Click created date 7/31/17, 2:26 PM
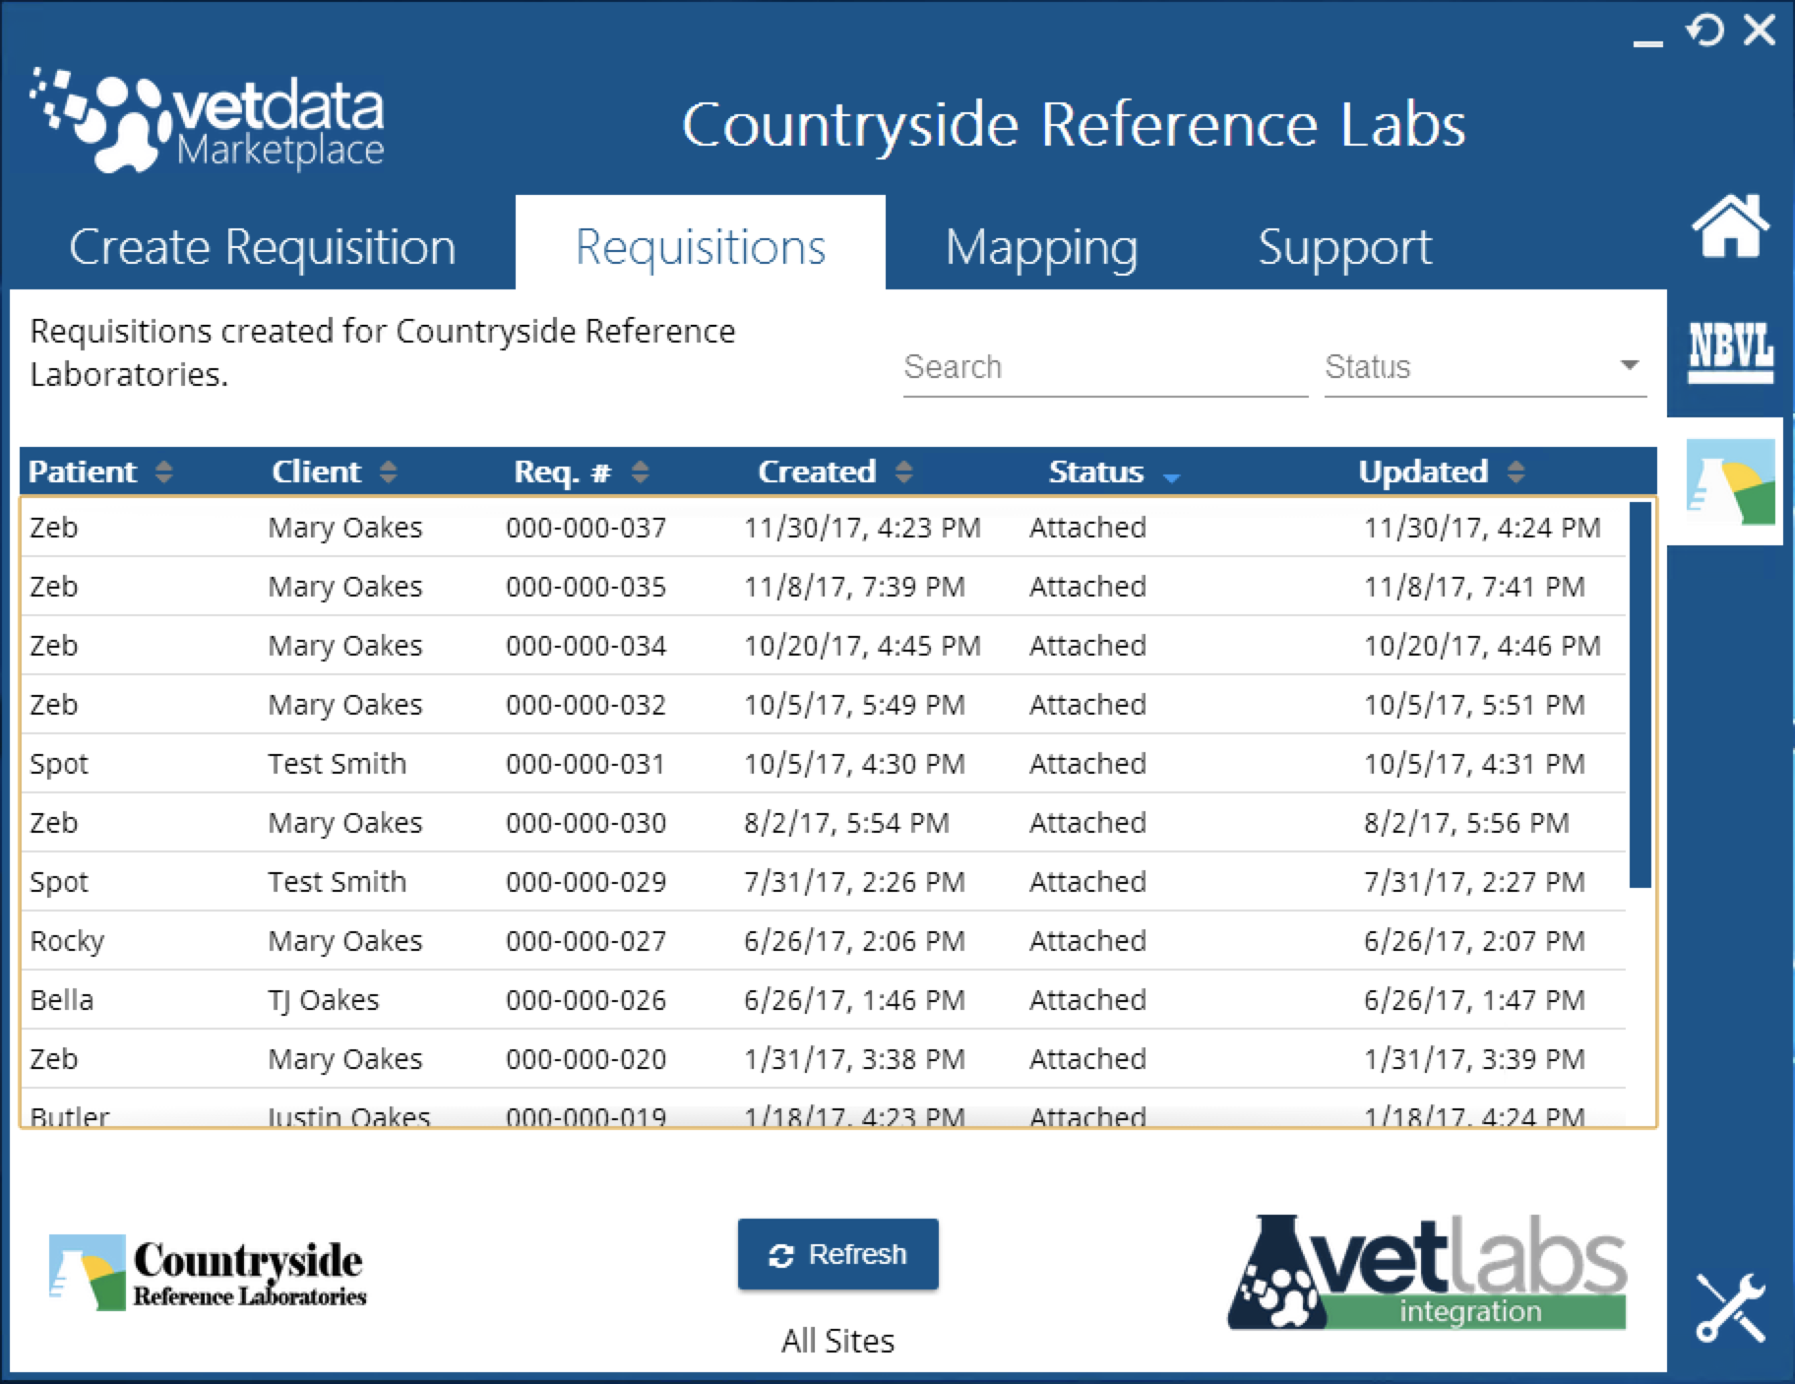Screen dimensions: 1795x1384 pos(854,882)
